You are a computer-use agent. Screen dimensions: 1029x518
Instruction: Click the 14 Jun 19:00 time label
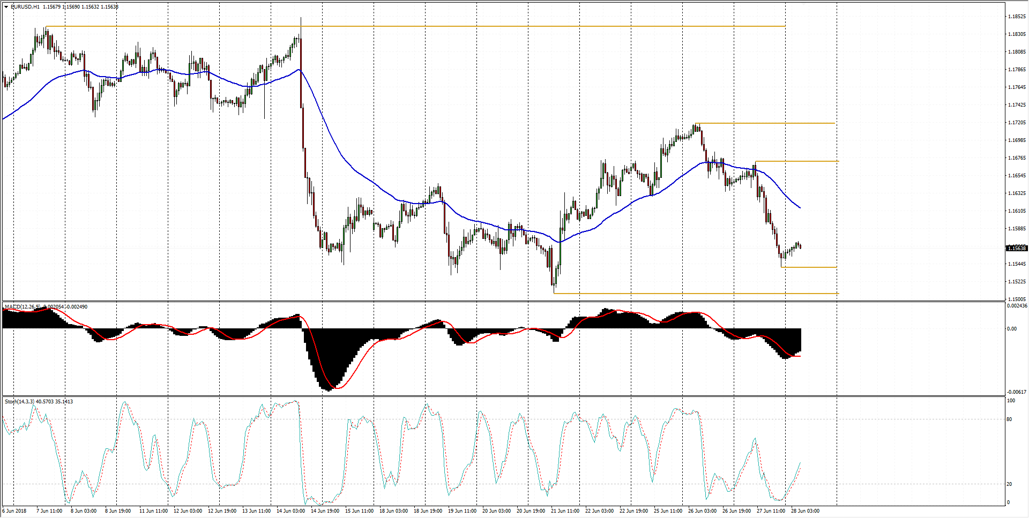325,511
